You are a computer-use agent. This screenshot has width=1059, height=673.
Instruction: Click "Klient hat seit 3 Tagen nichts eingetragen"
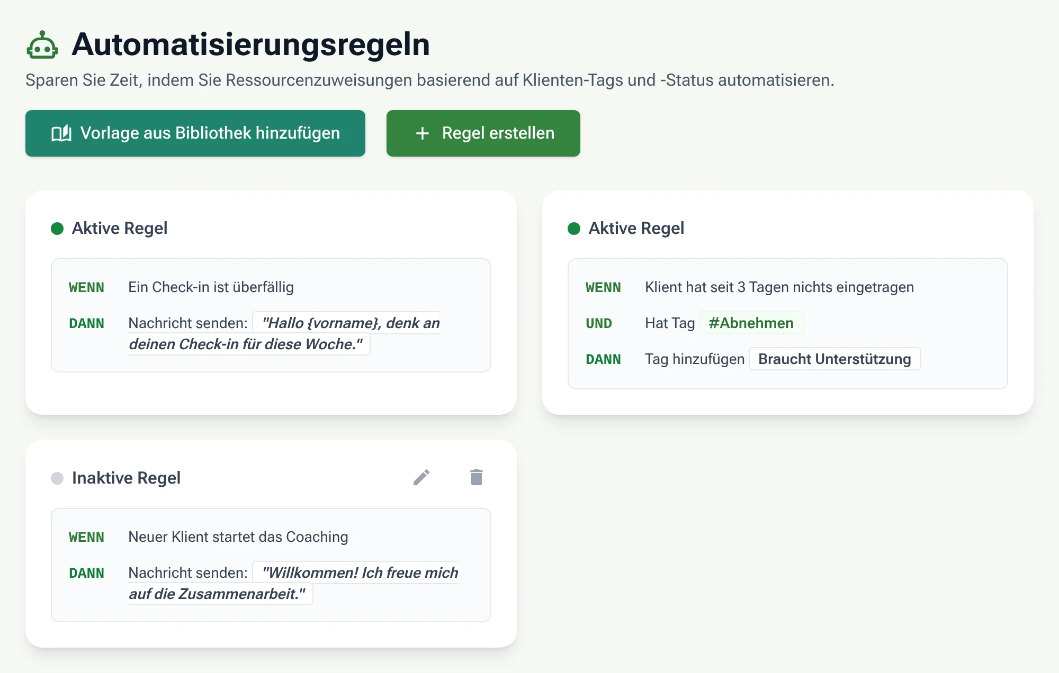(779, 287)
